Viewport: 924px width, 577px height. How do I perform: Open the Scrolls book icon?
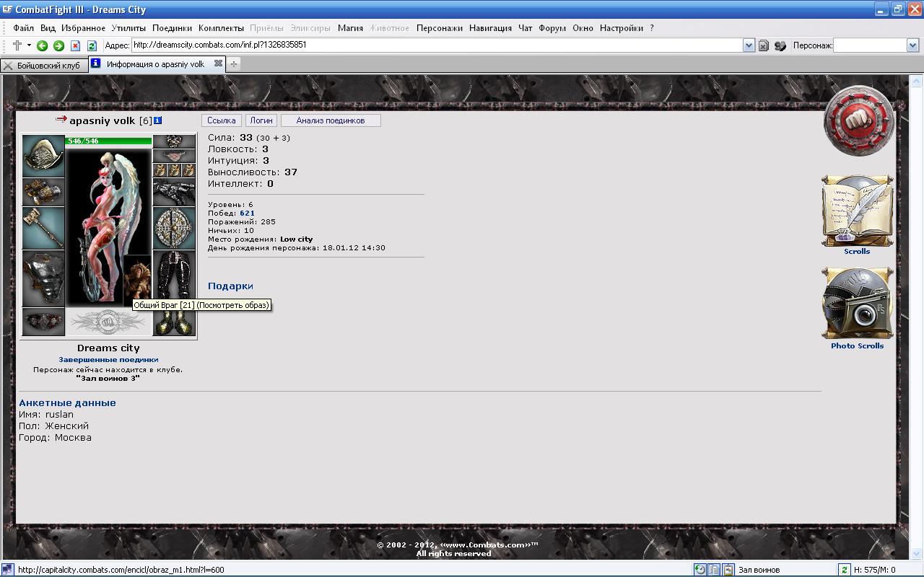(858, 211)
